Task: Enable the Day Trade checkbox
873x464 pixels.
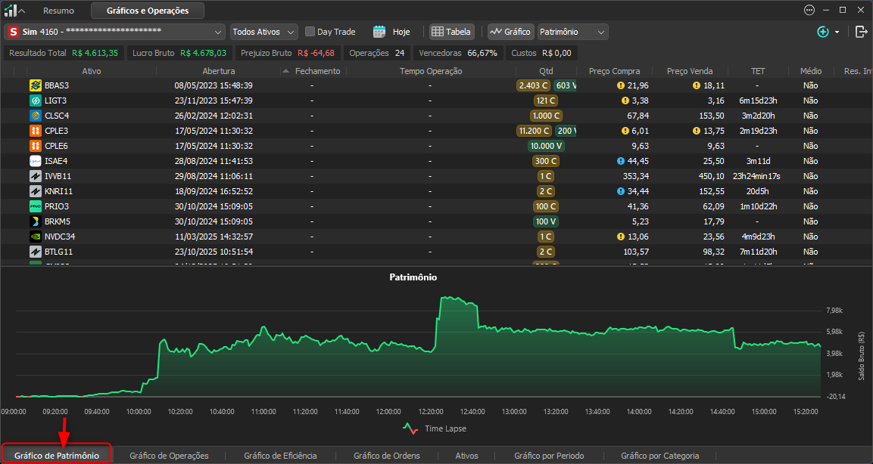Action: 310,32
